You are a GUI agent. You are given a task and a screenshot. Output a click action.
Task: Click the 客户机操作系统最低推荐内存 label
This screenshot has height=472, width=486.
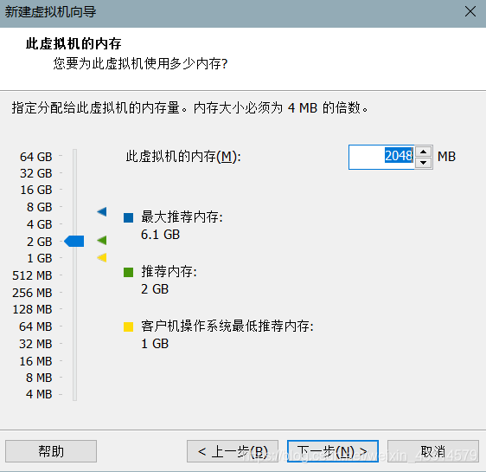pos(227,327)
